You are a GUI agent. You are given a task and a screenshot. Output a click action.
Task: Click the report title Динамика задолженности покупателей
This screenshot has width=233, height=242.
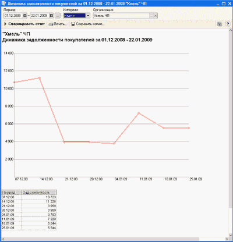tap(77, 40)
